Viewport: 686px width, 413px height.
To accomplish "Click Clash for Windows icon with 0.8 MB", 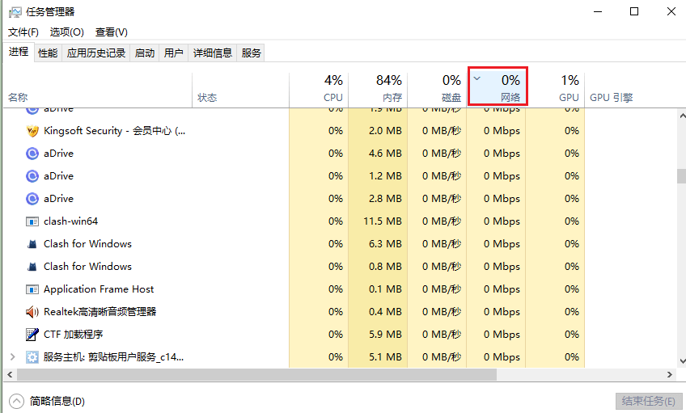I will click(32, 267).
